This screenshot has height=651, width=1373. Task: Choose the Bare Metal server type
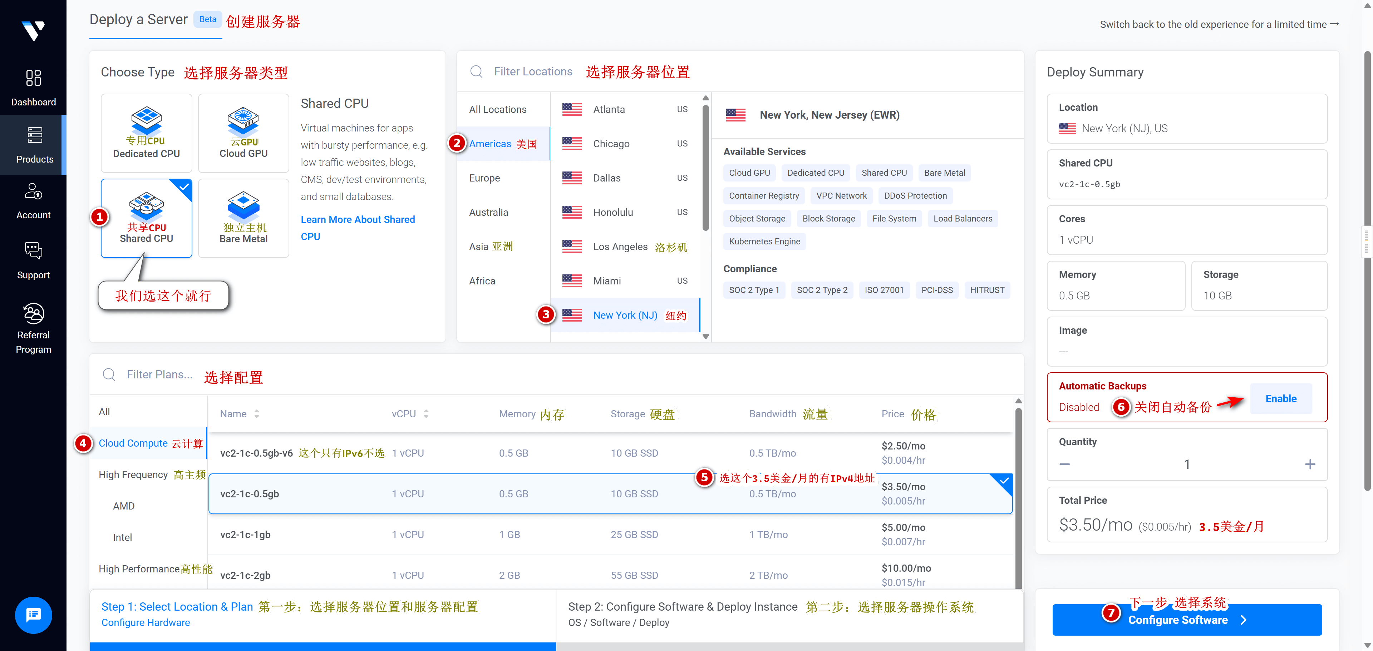click(x=243, y=218)
